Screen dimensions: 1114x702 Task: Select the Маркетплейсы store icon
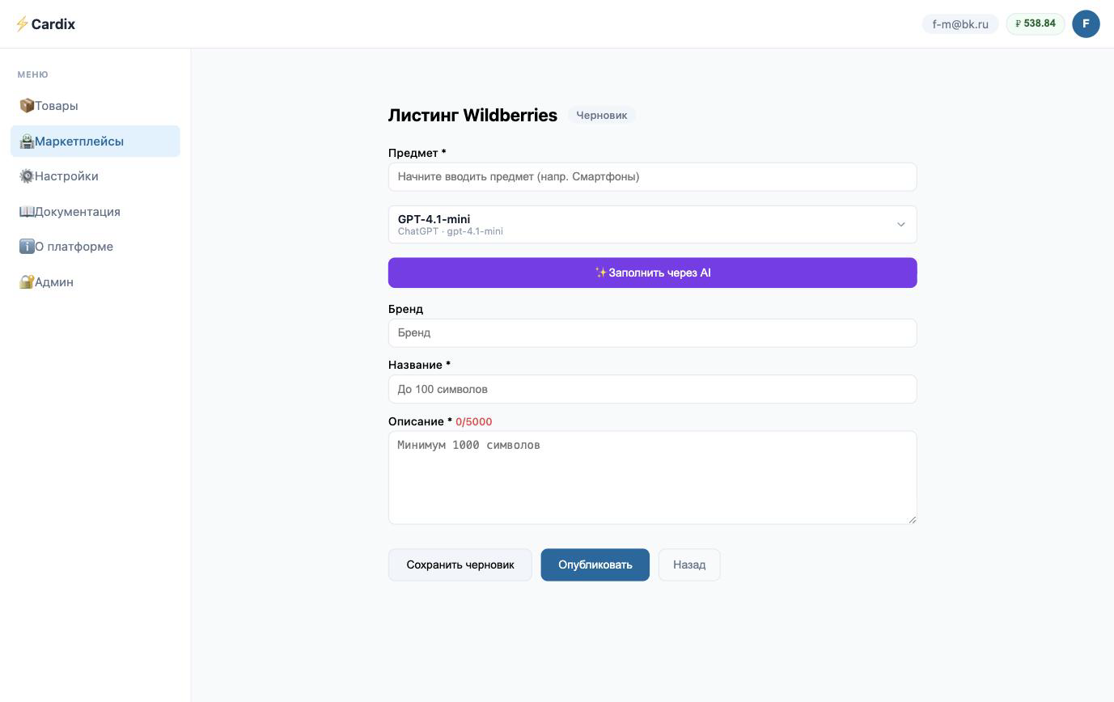(27, 142)
